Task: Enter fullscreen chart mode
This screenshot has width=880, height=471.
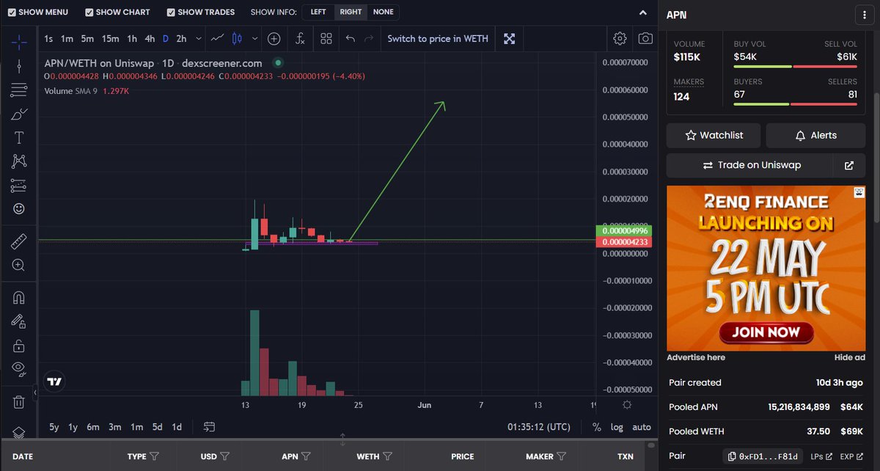Action: pos(509,38)
